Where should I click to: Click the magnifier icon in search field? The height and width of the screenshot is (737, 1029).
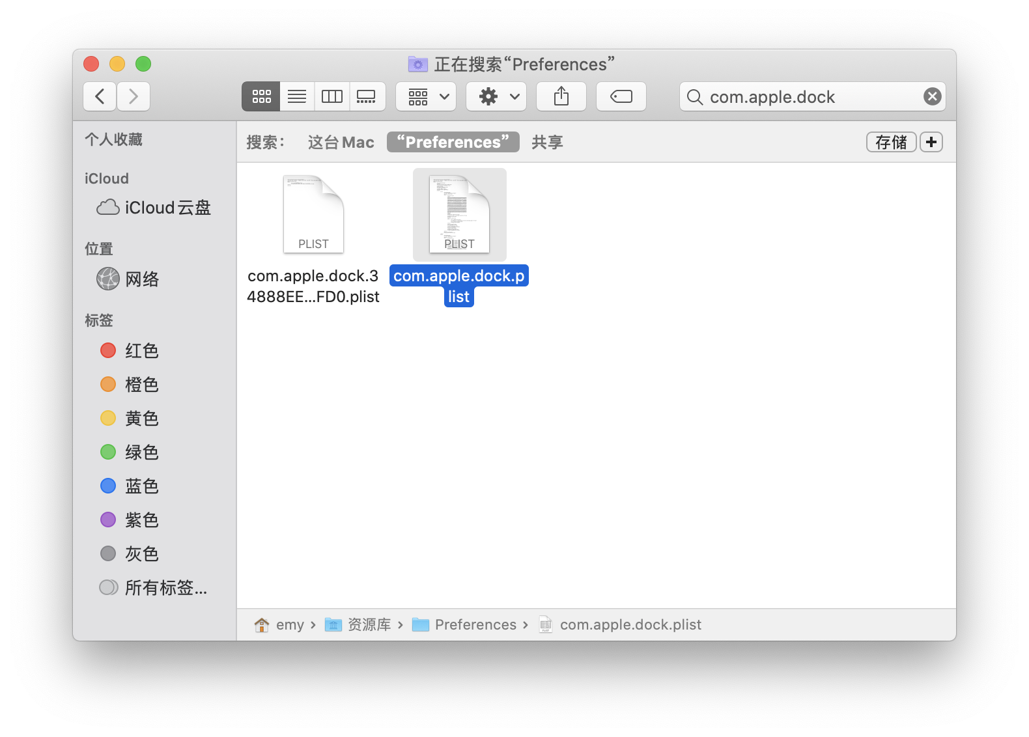(x=695, y=97)
